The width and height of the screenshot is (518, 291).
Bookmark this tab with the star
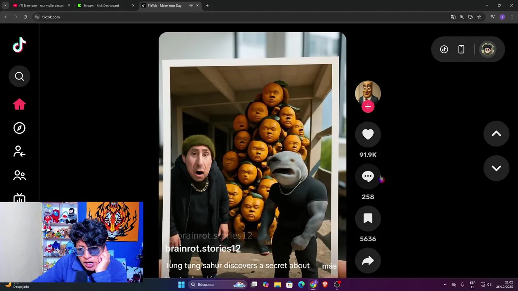pyautogui.click(x=479, y=17)
